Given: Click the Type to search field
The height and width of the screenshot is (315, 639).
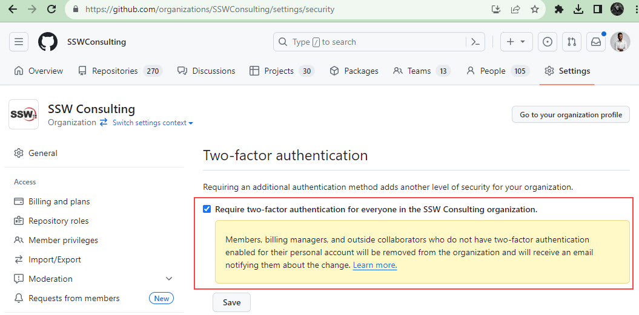Looking at the screenshot, I should point(369,42).
